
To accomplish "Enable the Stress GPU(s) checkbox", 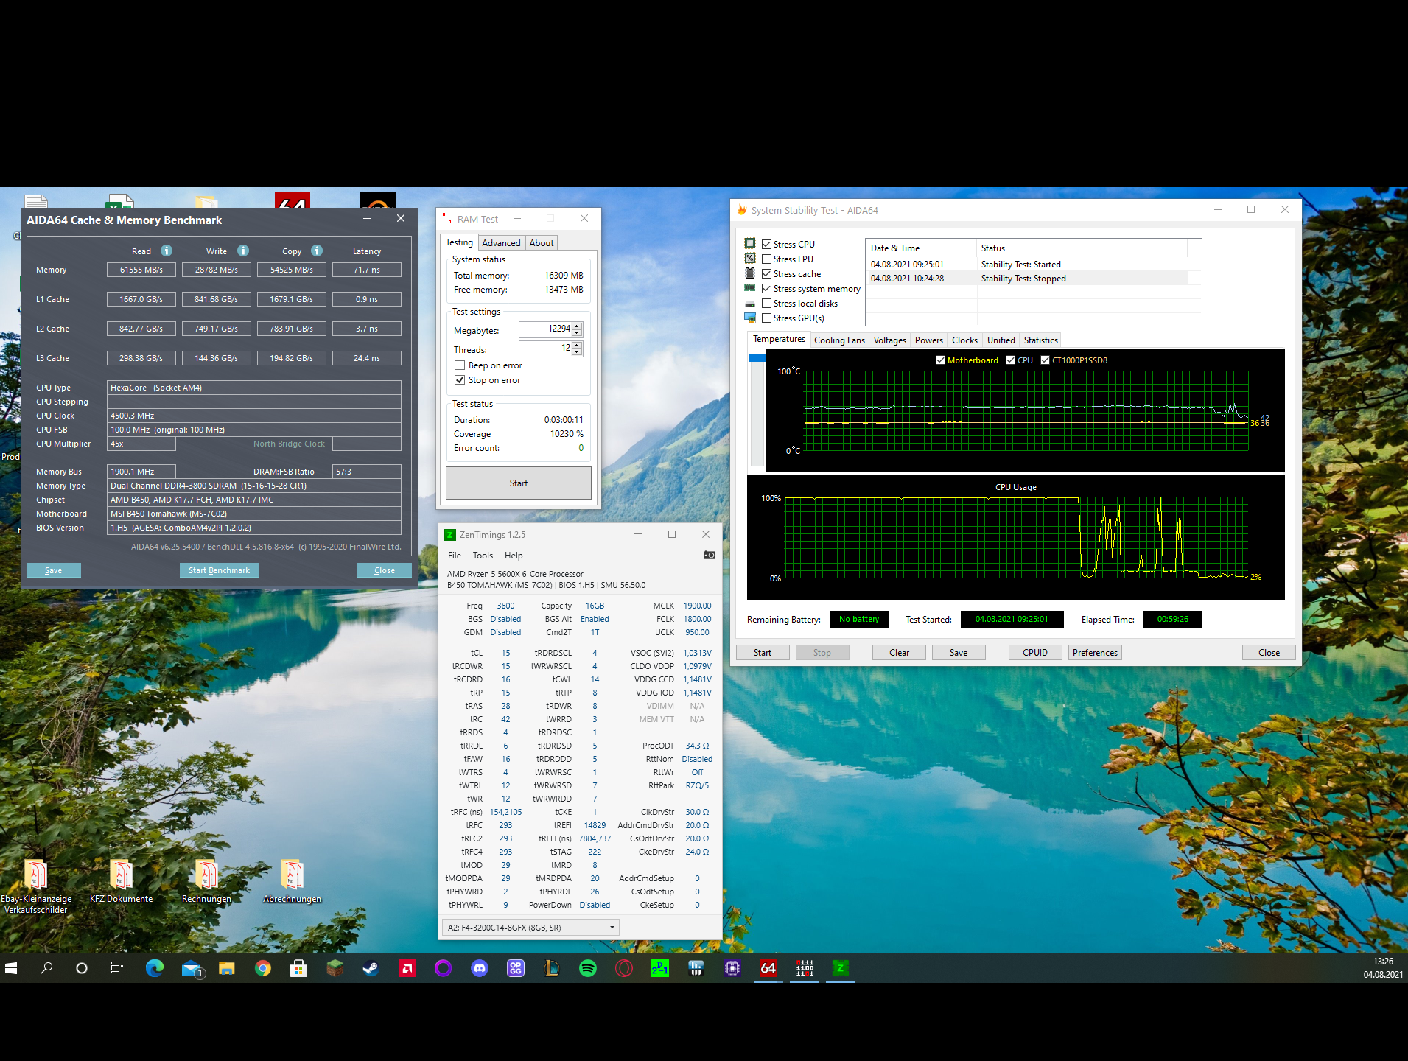I will [767, 318].
